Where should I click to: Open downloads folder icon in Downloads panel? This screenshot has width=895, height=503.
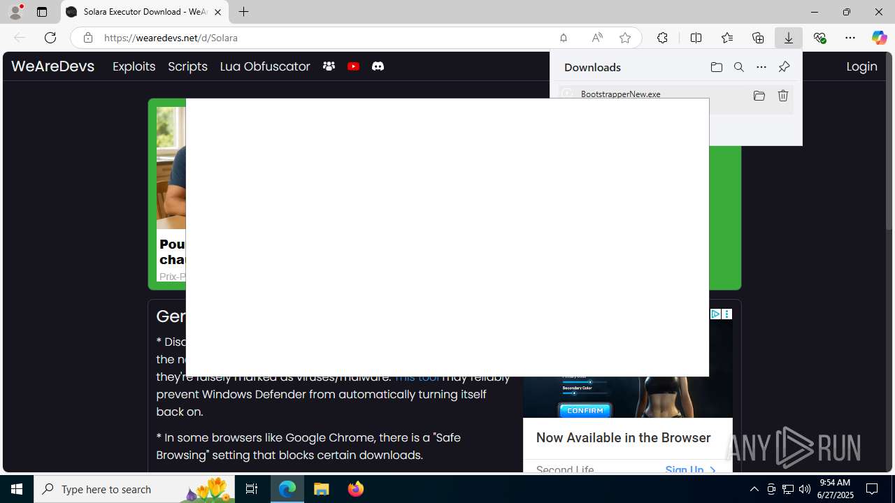point(716,67)
